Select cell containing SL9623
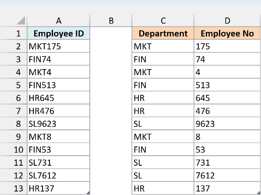This screenshot has width=261, height=195. [x=58, y=124]
